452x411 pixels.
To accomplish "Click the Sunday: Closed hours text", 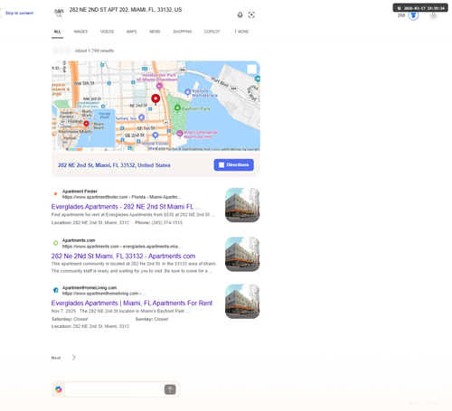I will [152, 319].
